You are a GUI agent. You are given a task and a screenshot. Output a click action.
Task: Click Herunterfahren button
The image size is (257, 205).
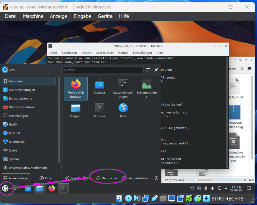(x=136, y=178)
